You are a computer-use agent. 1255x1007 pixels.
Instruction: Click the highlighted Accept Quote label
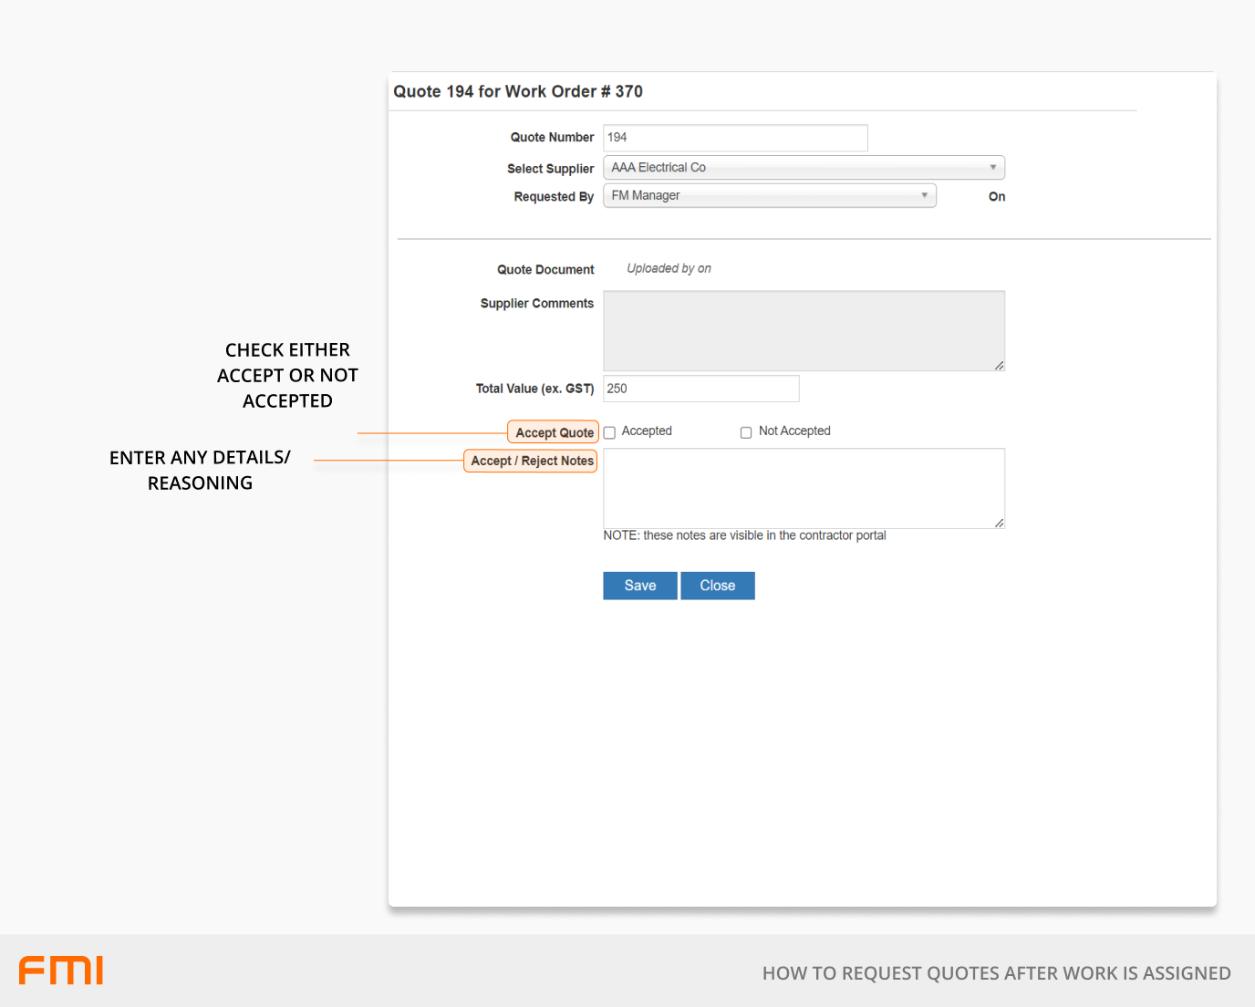[554, 432]
